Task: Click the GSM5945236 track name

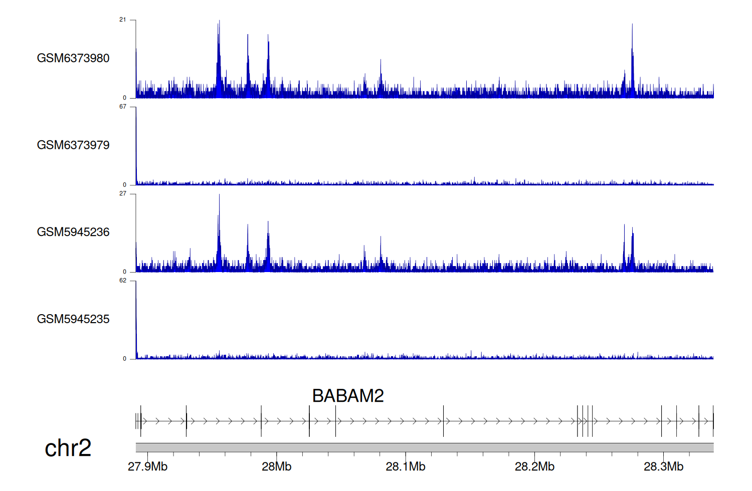Action: pos(73,232)
